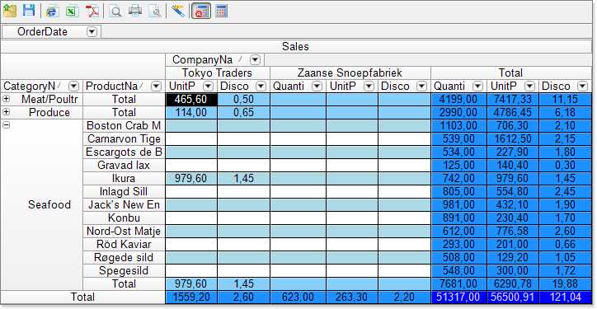Select the Röd Kaviar product row

[124, 244]
